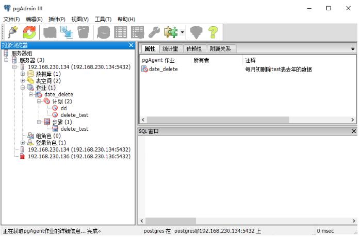Click the plugins puzzle piece icon
The image size is (361, 237).
coord(171,32)
